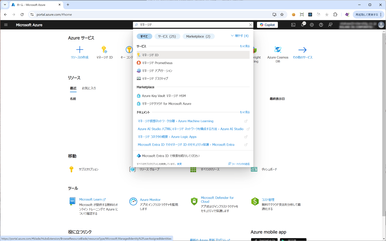
Task: Sort by 最終表示日 column header
Action: [x=277, y=99]
